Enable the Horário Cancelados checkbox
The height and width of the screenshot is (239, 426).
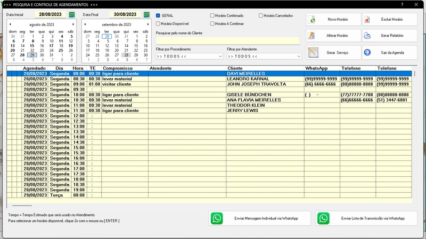261,15
